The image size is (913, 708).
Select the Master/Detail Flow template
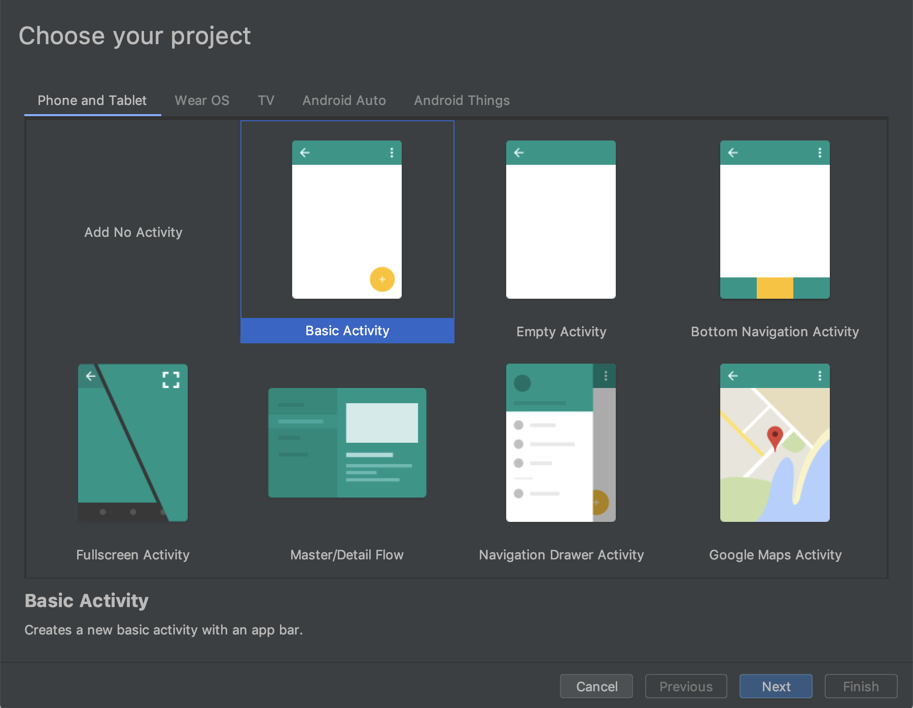coord(346,442)
